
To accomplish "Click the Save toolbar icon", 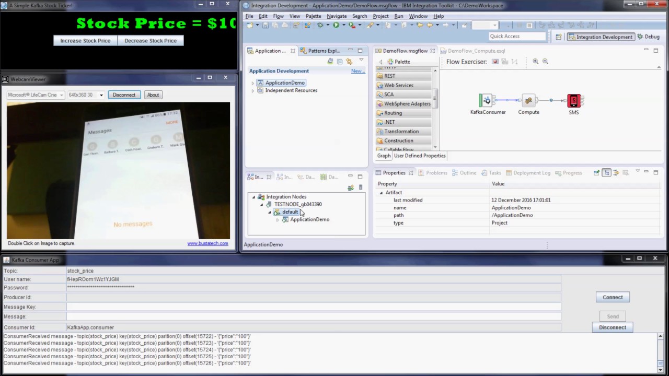I will pos(266,25).
